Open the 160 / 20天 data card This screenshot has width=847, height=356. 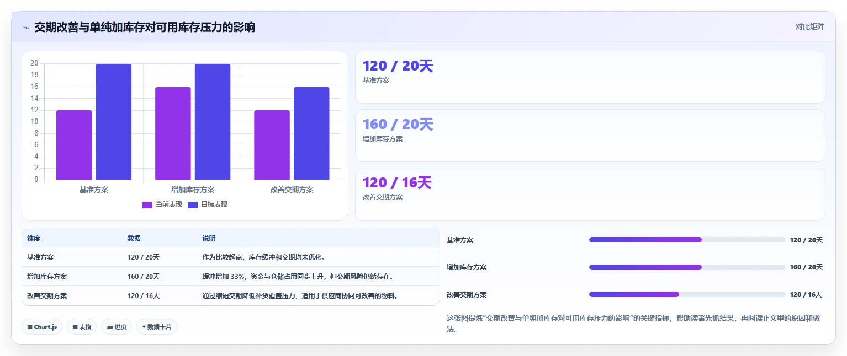tap(590, 136)
